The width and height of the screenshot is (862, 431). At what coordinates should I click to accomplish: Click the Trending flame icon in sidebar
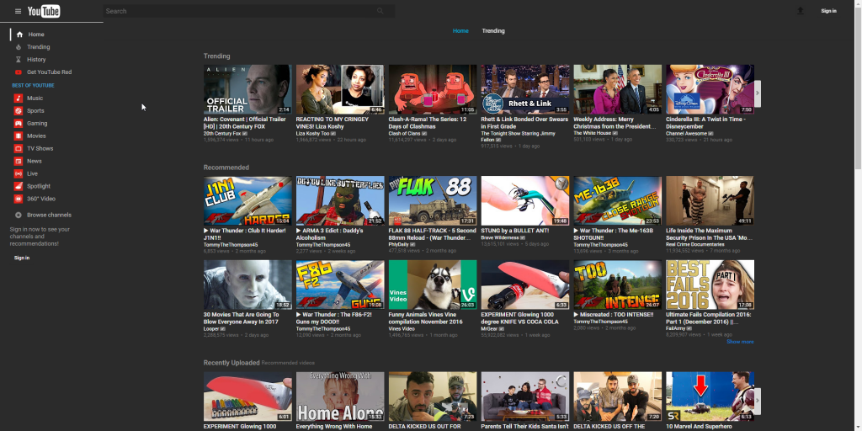[x=19, y=47]
